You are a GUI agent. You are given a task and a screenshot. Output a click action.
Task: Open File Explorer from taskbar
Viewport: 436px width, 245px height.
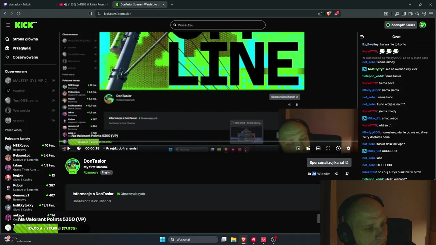click(x=234, y=240)
